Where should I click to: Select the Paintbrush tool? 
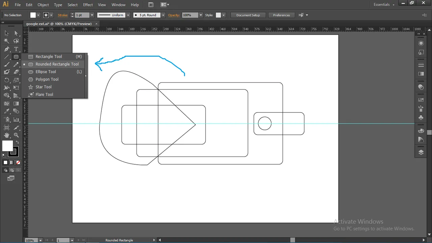click(x=6, y=64)
